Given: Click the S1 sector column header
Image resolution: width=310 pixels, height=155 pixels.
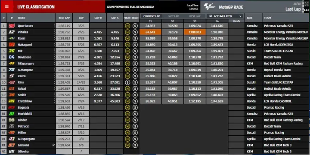Looking at the screenshot, I should (150, 21).
